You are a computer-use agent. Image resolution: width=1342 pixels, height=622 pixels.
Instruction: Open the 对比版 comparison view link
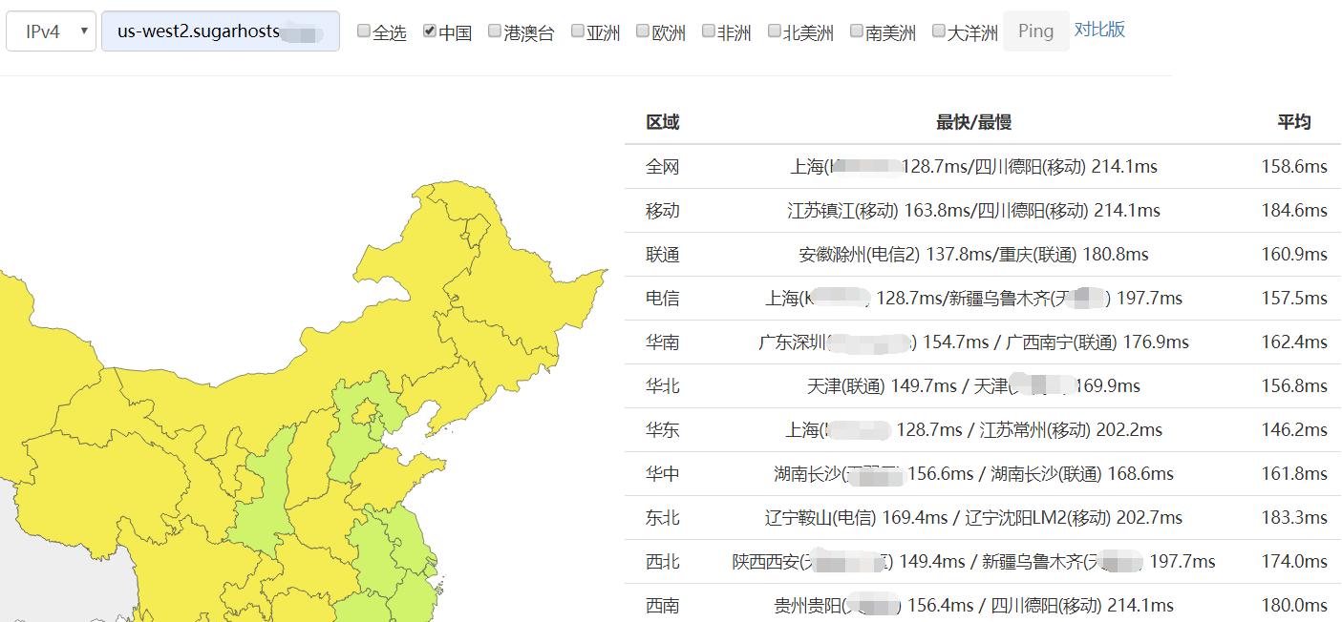click(x=1100, y=30)
